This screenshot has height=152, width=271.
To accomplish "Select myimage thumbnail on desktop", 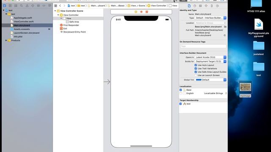I will point(245,87).
